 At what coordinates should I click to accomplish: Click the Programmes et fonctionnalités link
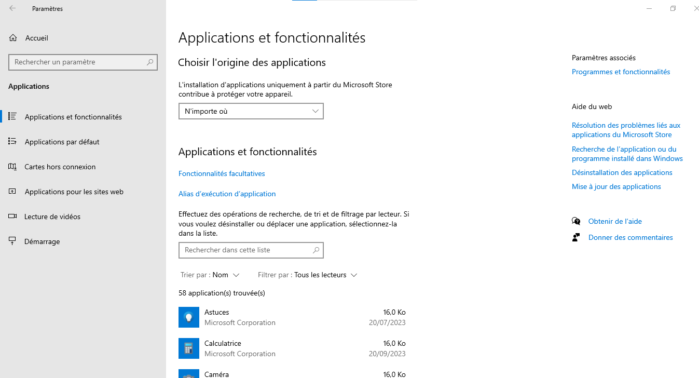click(621, 72)
